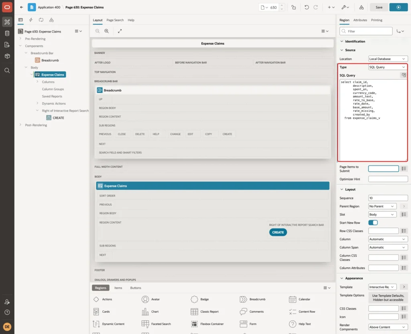Collapse the Identification section
The height and width of the screenshot is (334, 411).
tap(342, 41)
